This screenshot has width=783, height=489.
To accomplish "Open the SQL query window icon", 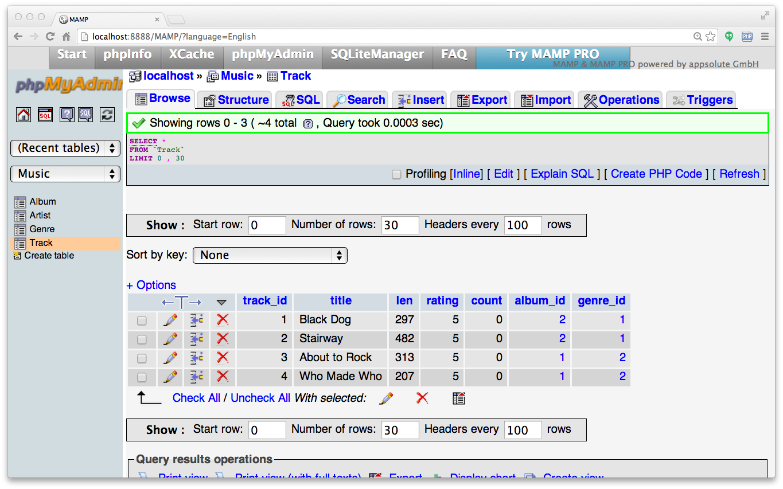I will [45, 115].
